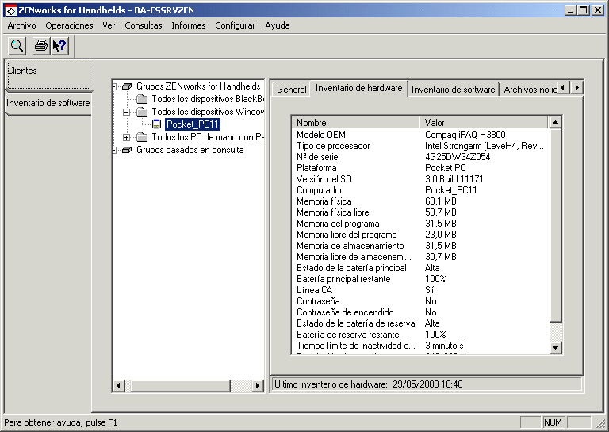The image size is (609, 432).
Task: Select the Modelo OEM row
Action: 420,135
